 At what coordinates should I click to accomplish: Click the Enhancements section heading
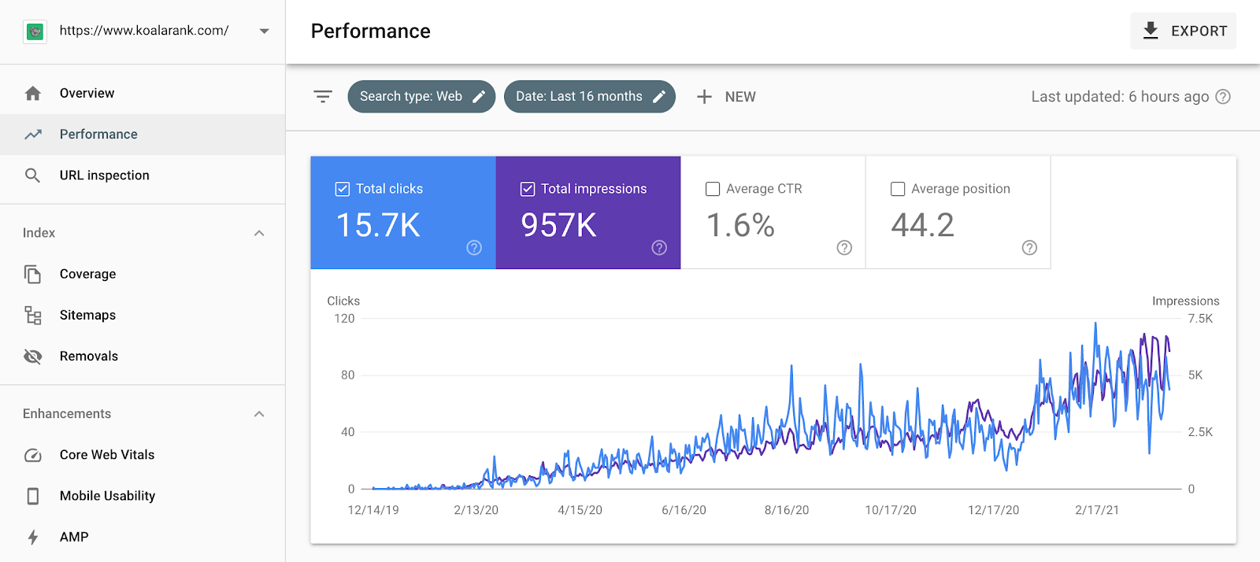pos(67,414)
